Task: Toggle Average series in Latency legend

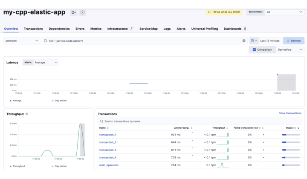Action: pyautogui.click(x=15, y=101)
